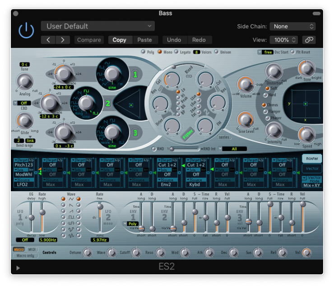
Task: Toggle oscillator 1 green number button
Action: 135,74
